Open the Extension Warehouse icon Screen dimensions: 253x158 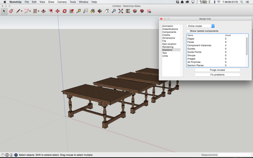coord(142,11)
